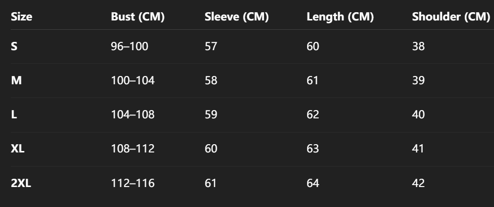This screenshot has height=207, width=494.
Task: Click the Bust (CM) column header
Action: (x=138, y=17)
